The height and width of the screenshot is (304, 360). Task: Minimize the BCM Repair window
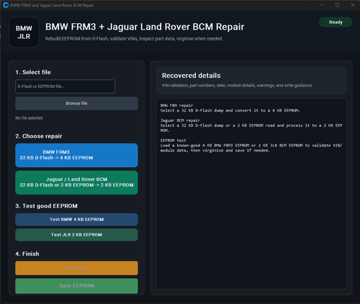[x=323, y=5]
